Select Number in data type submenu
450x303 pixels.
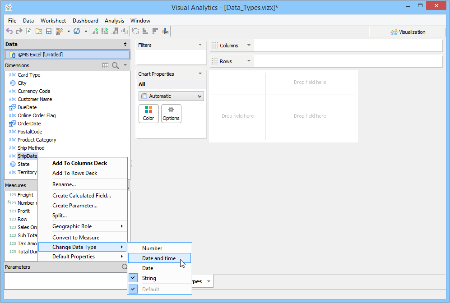pyautogui.click(x=152, y=248)
